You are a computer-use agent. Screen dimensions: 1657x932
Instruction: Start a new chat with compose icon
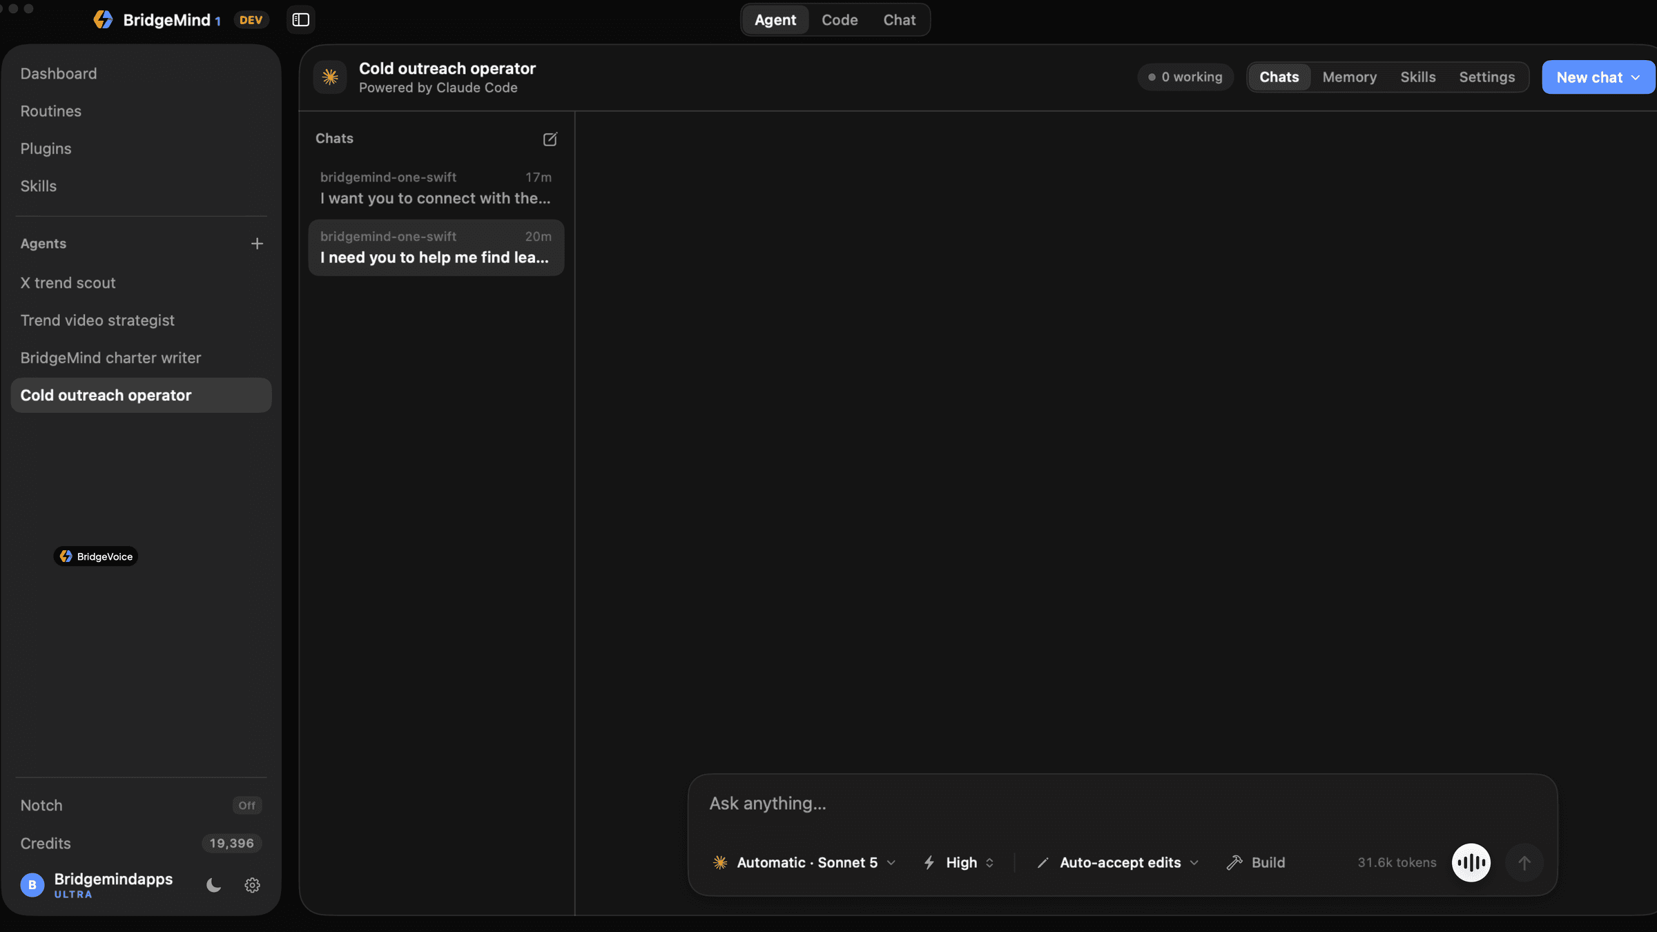(x=550, y=139)
